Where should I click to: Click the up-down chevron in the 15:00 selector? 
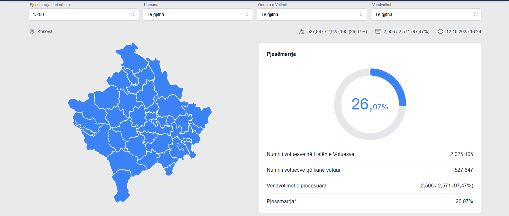tap(133, 14)
